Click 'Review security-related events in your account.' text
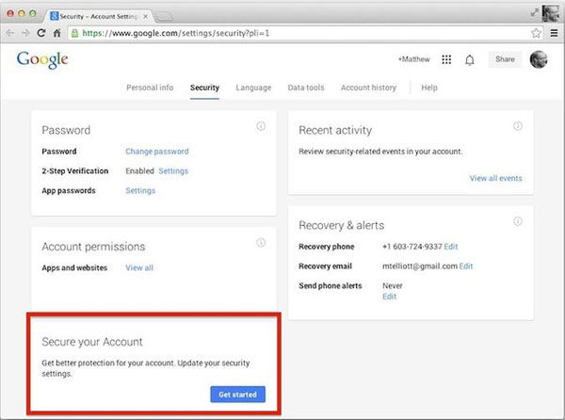This screenshot has width=565, height=420. tap(380, 152)
